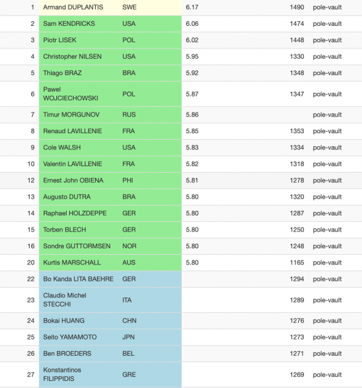
Task: Select Pawel WOJCIECHOWSKI row
Action: click(x=181, y=94)
